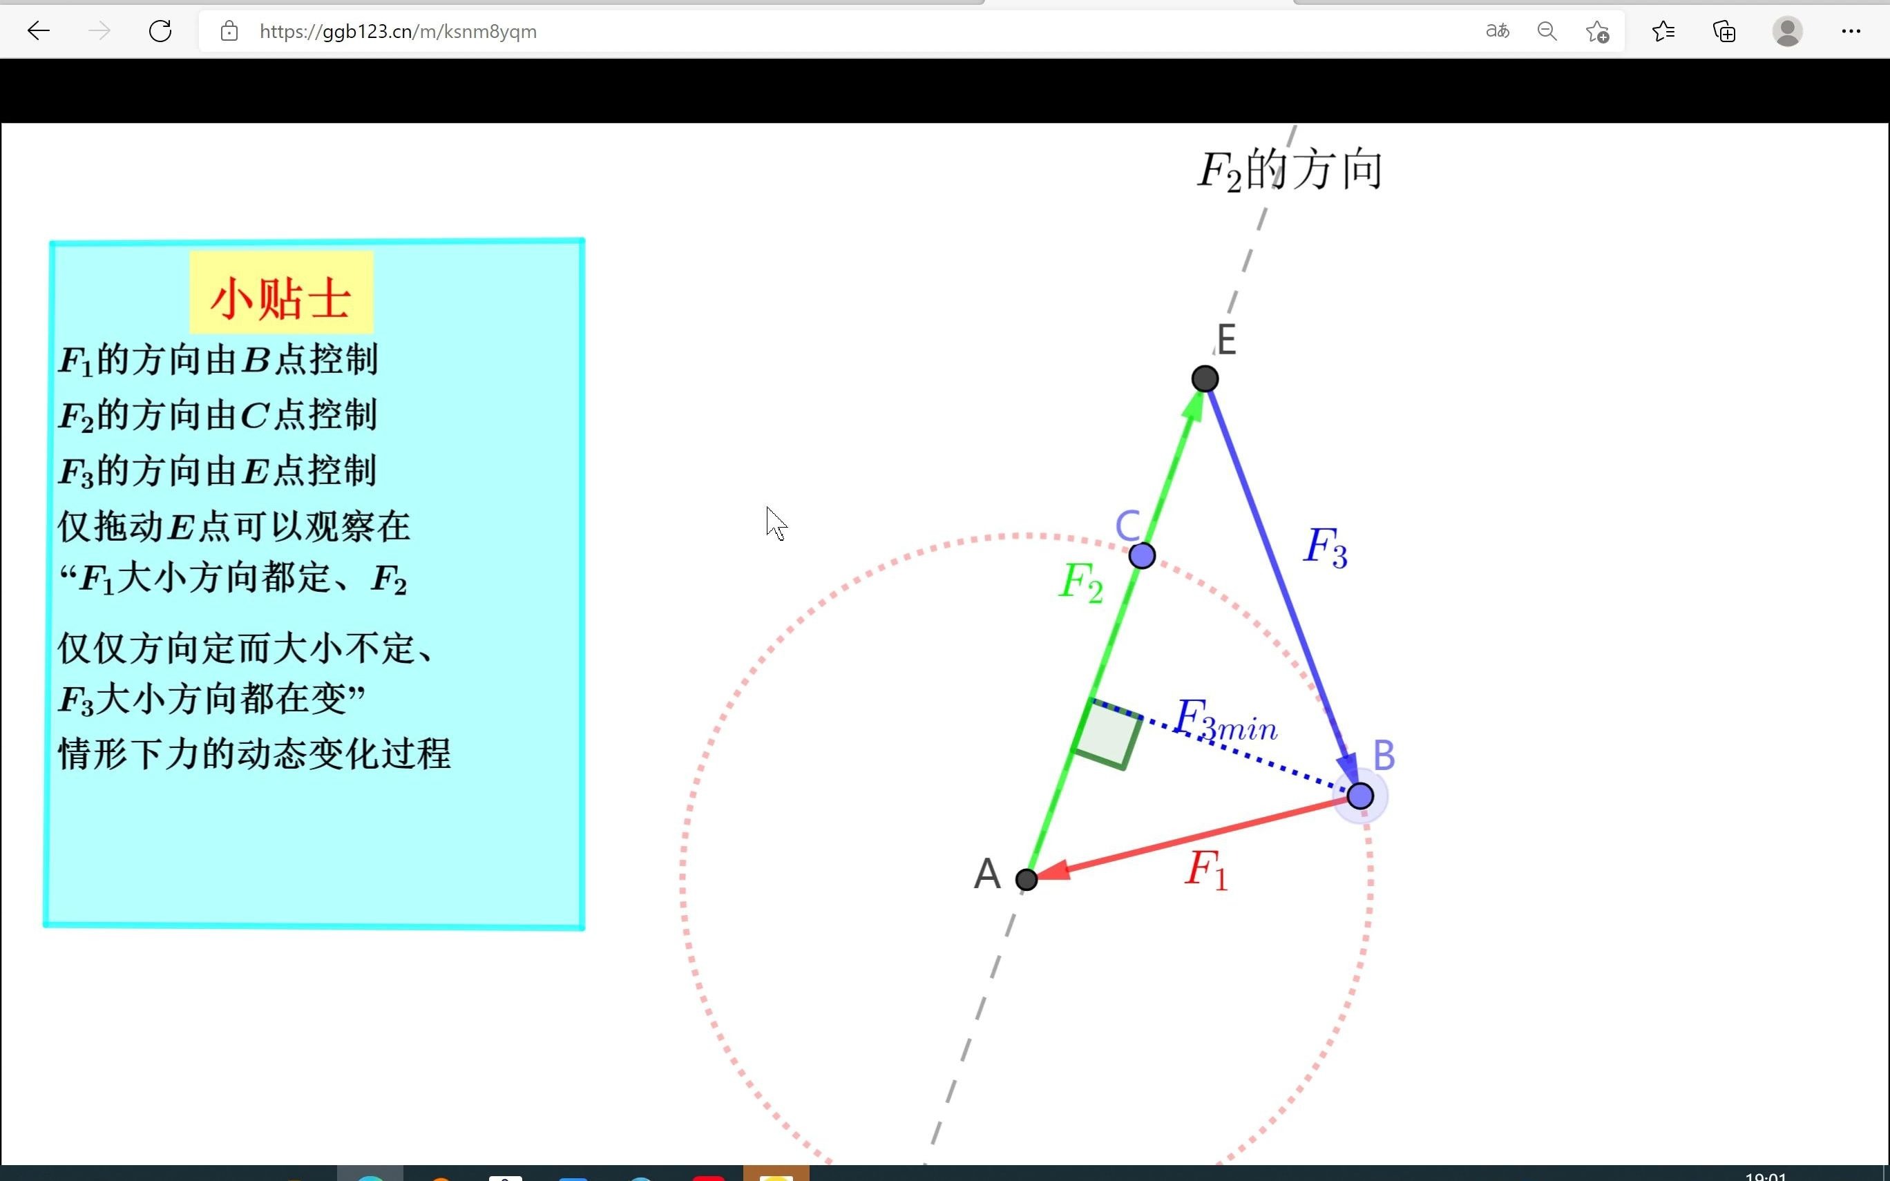This screenshot has width=1890, height=1181.
Task: Click the line '情形下力的动态变化过程'
Action: (x=255, y=753)
